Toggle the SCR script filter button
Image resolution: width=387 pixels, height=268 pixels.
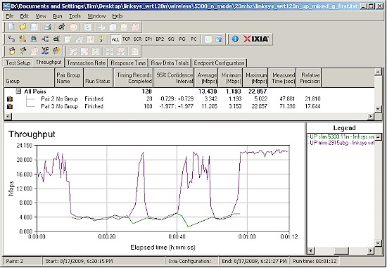[137, 39]
